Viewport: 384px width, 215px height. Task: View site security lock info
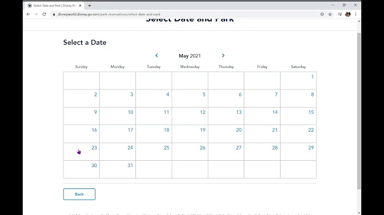[54, 14]
